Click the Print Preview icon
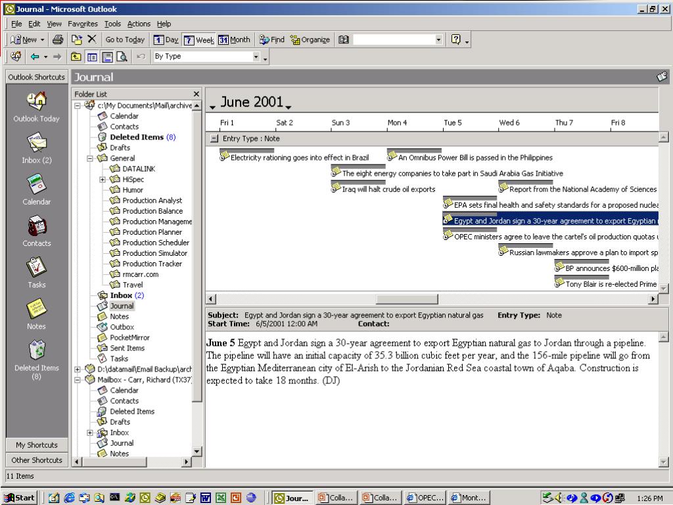The height and width of the screenshot is (505, 673). (122, 57)
